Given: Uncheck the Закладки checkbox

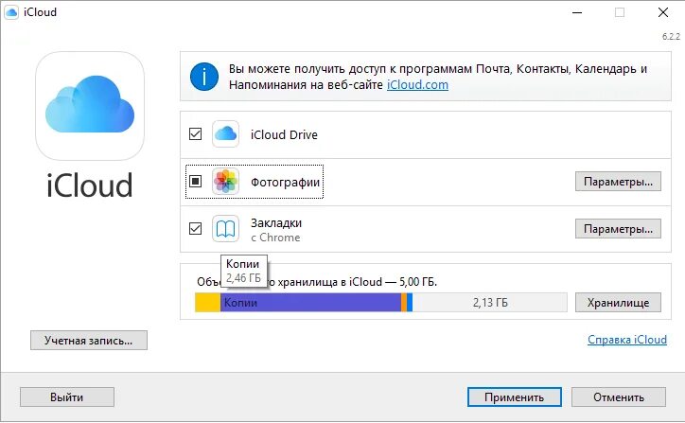Looking at the screenshot, I should coord(195,228).
